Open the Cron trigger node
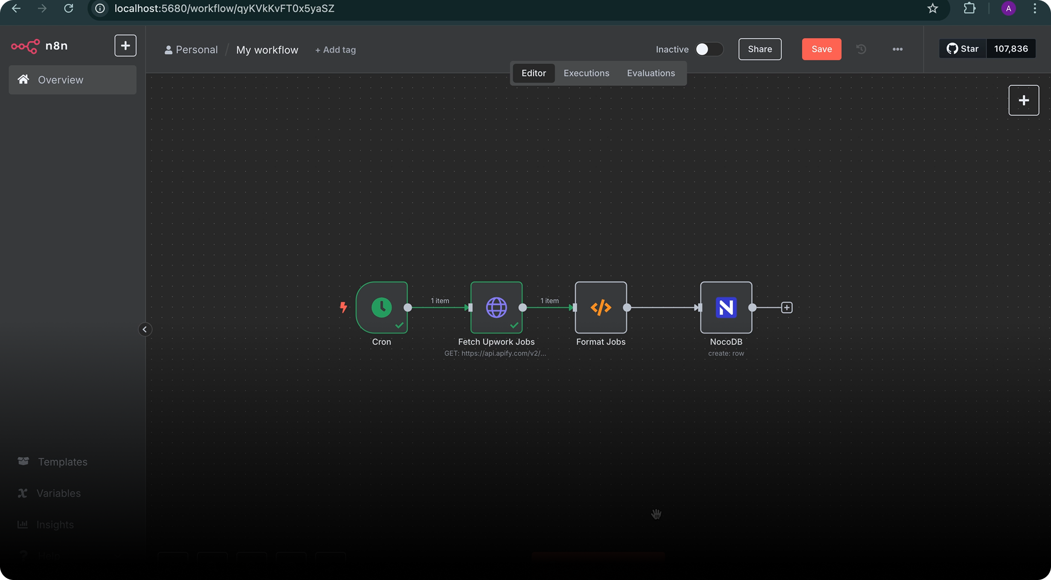Screen dimensions: 1051x580 [x=381, y=307]
